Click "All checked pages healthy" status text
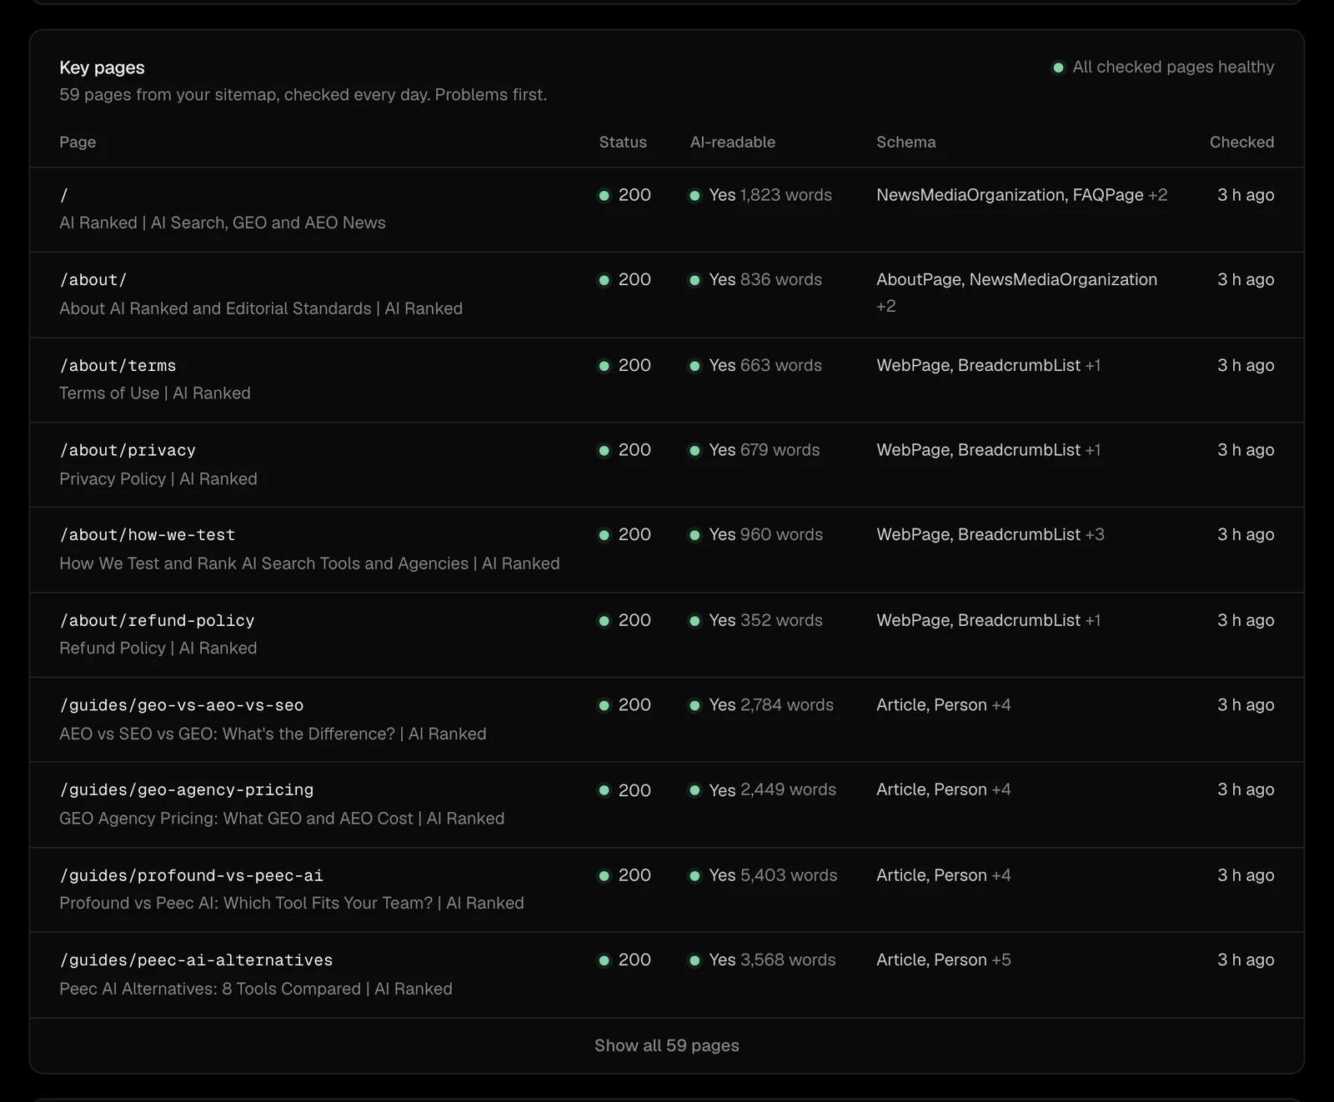Image resolution: width=1334 pixels, height=1102 pixels. (1173, 67)
